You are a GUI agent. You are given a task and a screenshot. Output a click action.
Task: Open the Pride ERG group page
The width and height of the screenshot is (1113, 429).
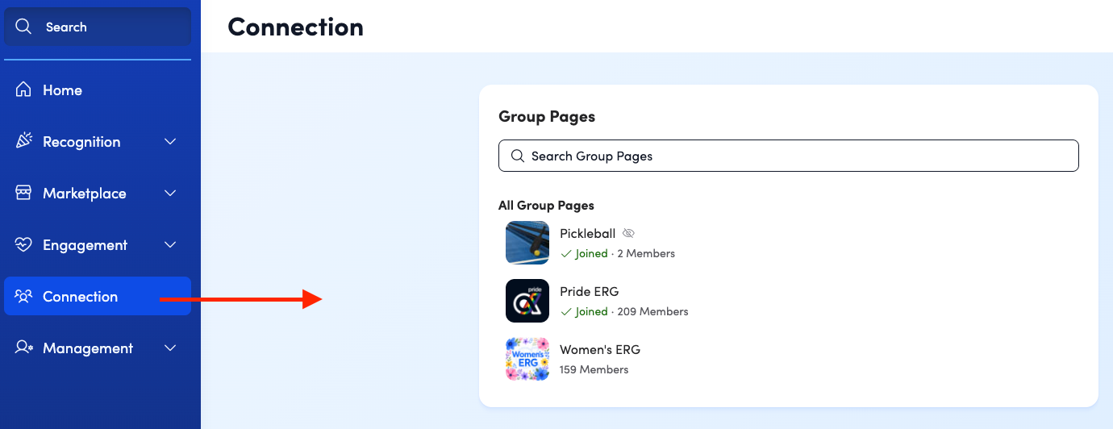tap(589, 291)
